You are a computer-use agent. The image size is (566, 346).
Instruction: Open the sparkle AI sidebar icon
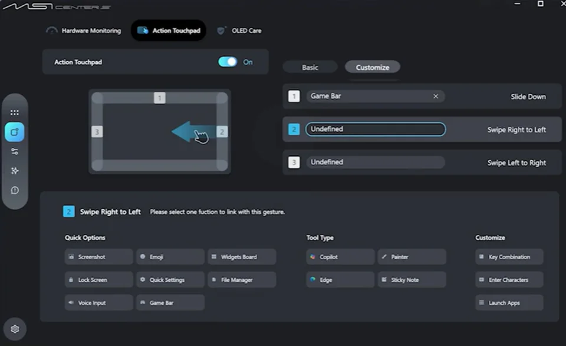click(x=14, y=171)
